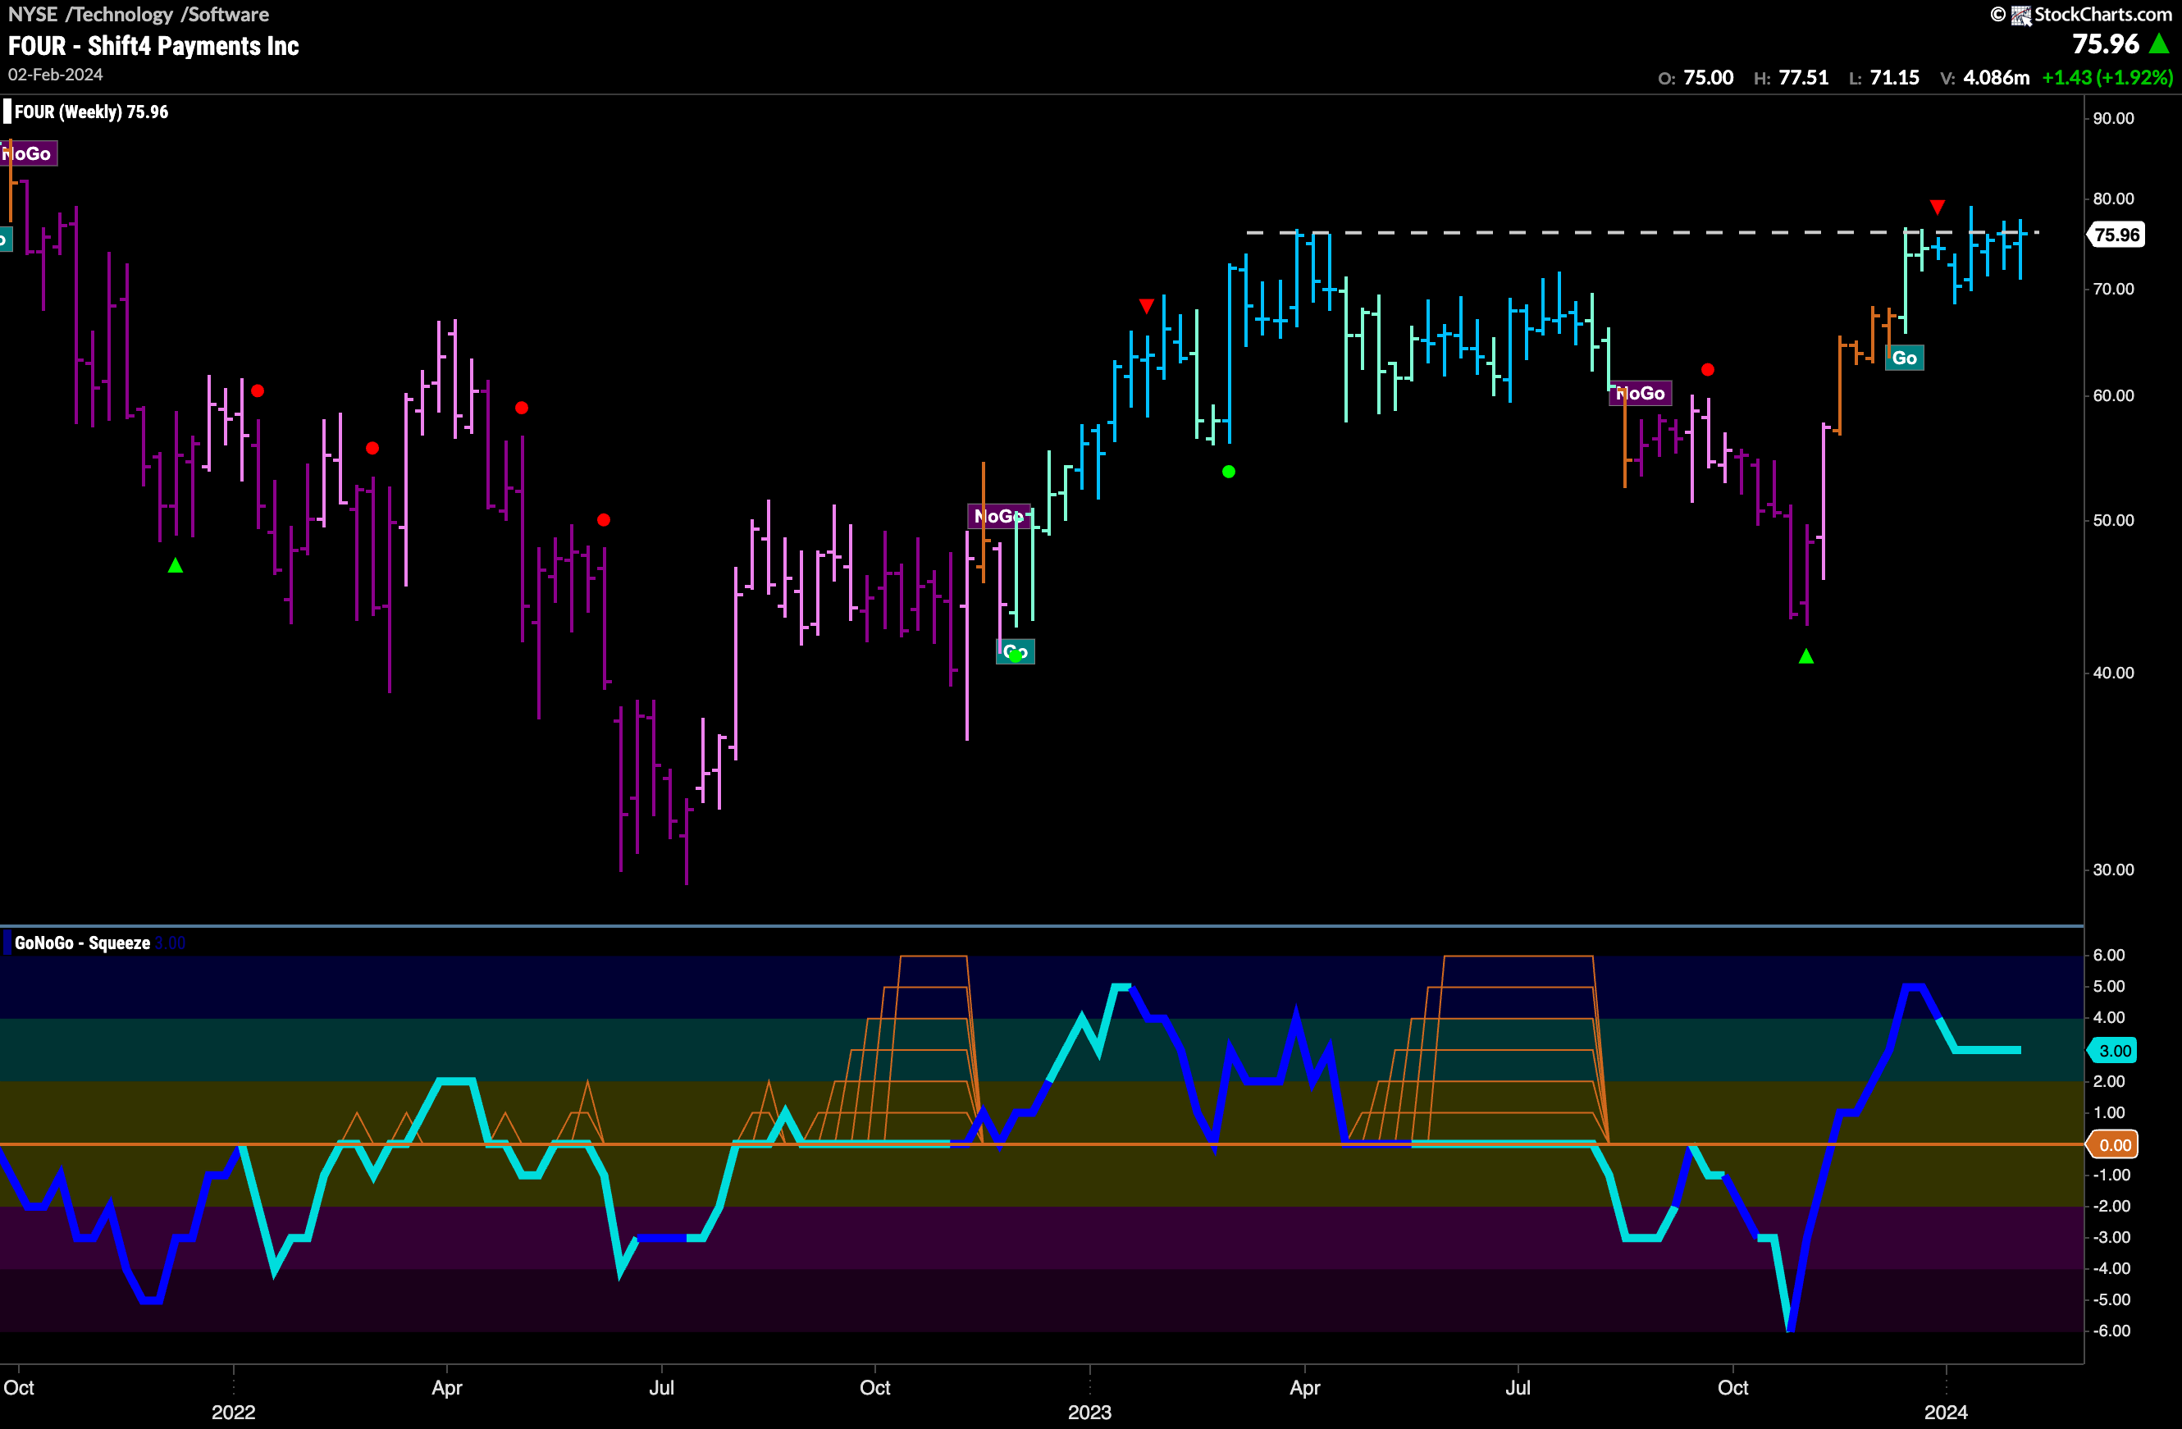Click the red dot near the January 2022 bars
The height and width of the screenshot is (1429, 2182).
[x=258, y=390]
